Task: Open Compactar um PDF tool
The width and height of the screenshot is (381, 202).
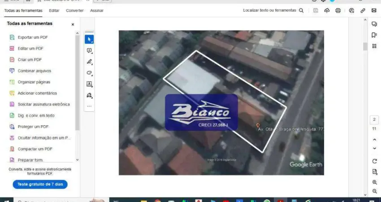Action: click(31, 149)
